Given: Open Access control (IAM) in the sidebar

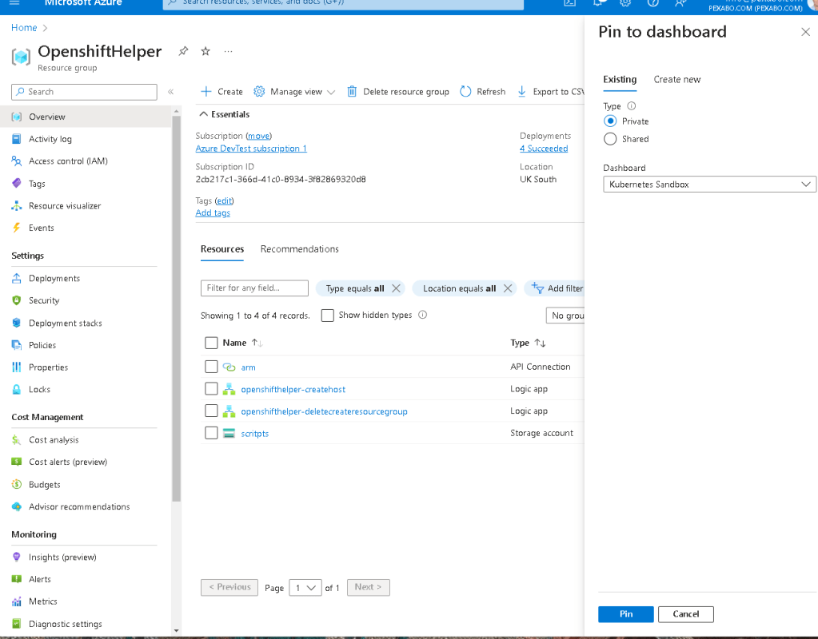Looking at the screenshot, I should 68,161.
